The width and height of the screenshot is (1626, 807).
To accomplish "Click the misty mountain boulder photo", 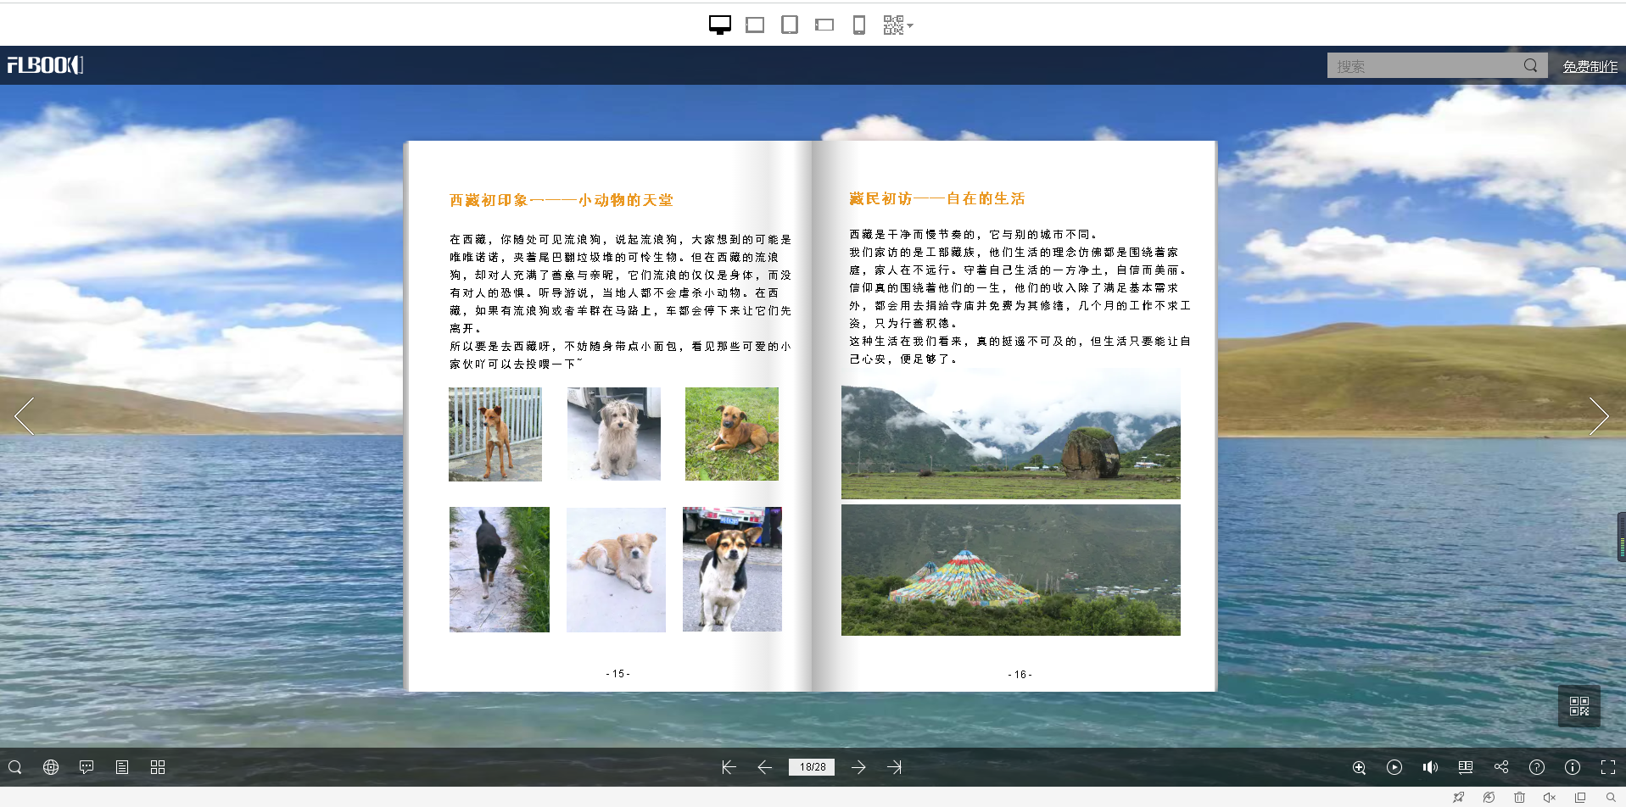I will pyautogui.click(x=1011, y=435).
